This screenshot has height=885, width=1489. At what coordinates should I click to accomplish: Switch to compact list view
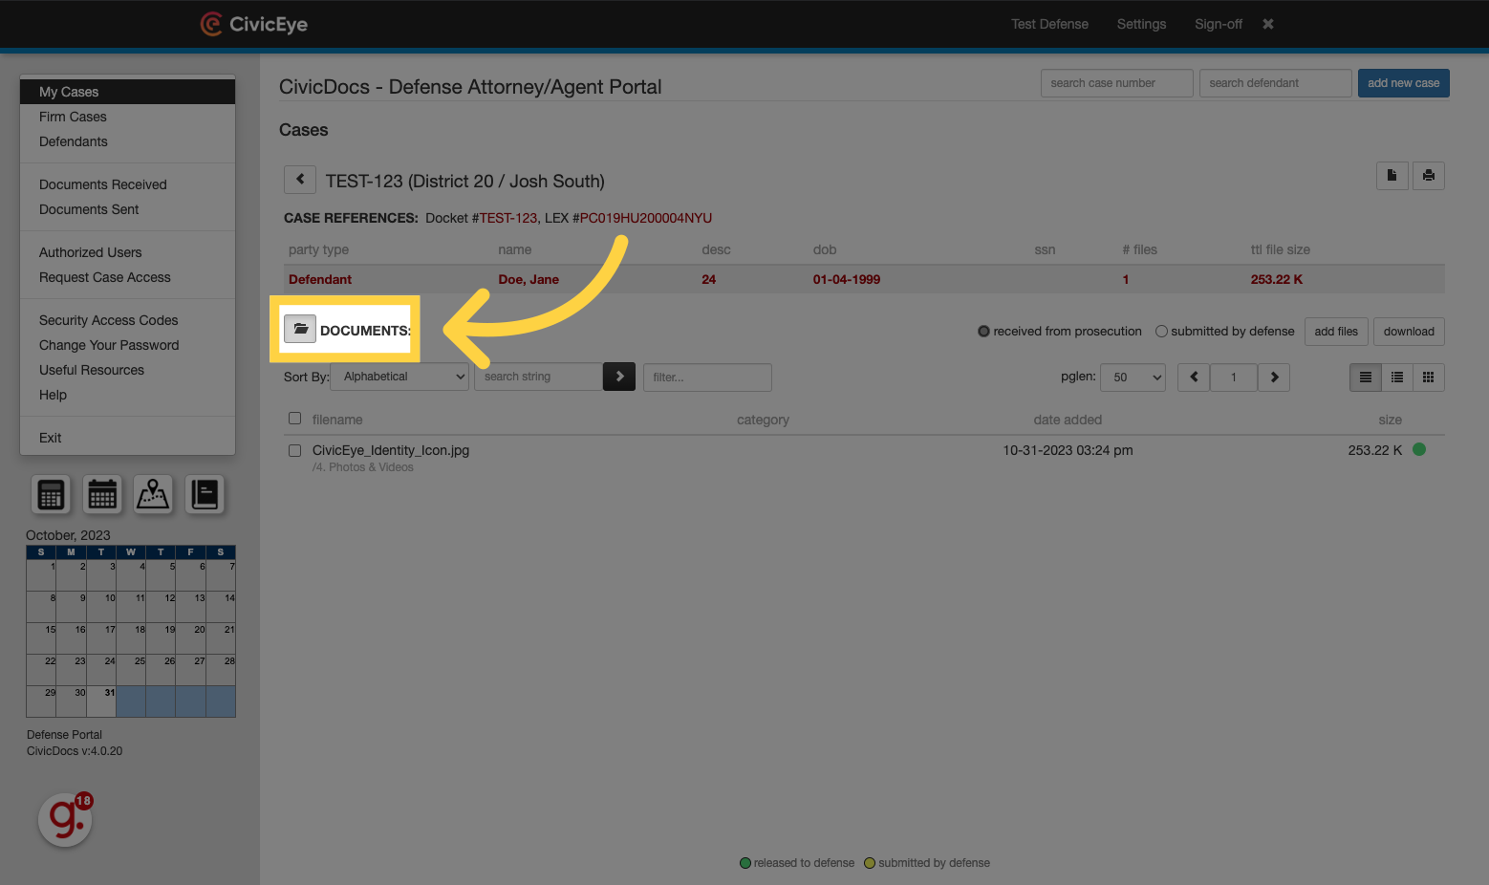pyautogui.click(x=1366, y=378)
